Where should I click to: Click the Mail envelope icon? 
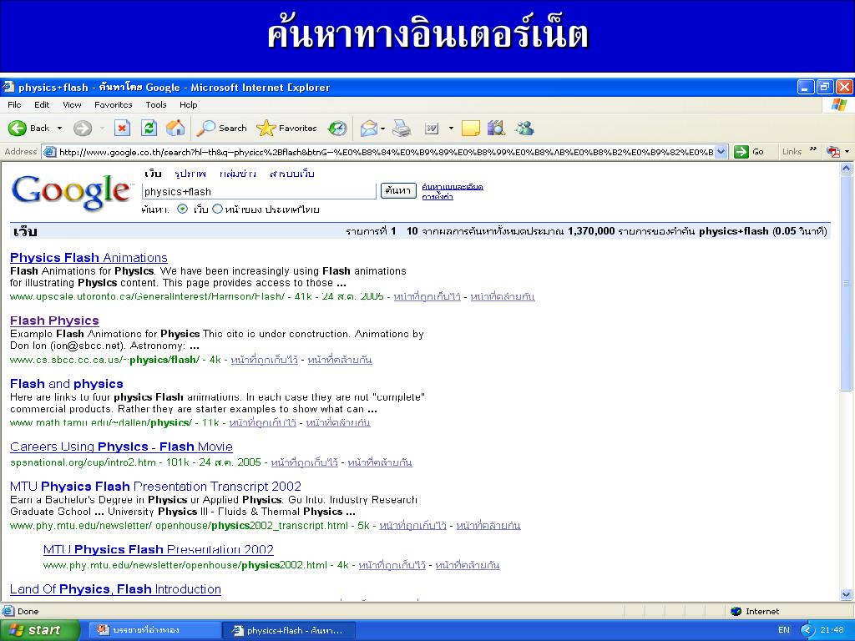368,129
